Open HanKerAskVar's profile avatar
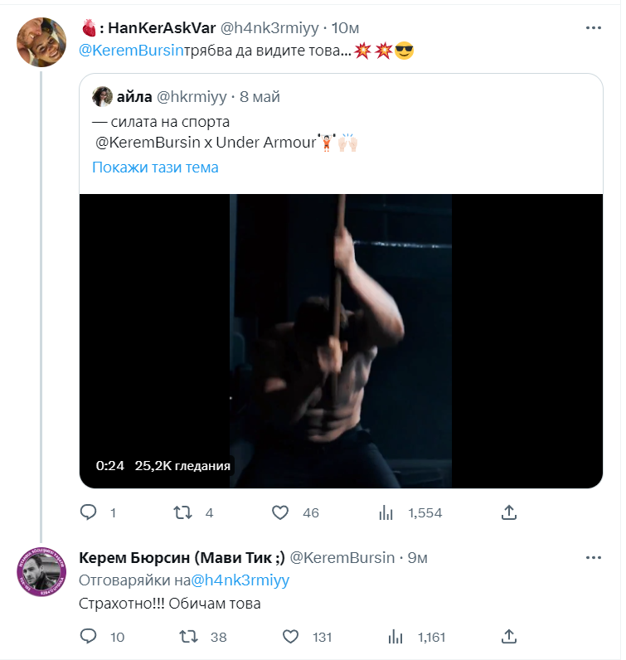The width and height of the screenshot is (626, 660). tap(41, 41)
